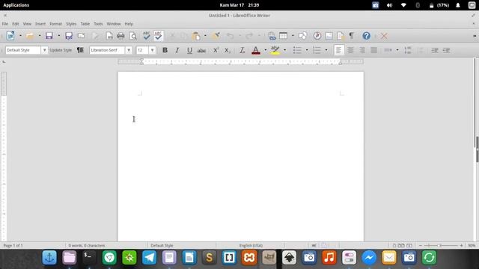Click the numbered list icon

pos(317,50)
